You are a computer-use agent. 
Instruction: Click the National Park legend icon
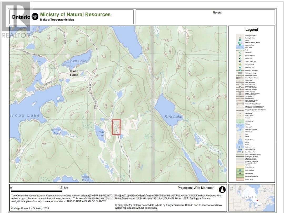240,173
